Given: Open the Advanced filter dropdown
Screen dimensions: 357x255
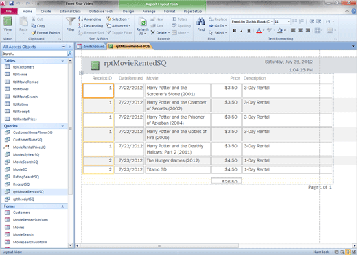Looking at the screenshot, I should [119, 26].
